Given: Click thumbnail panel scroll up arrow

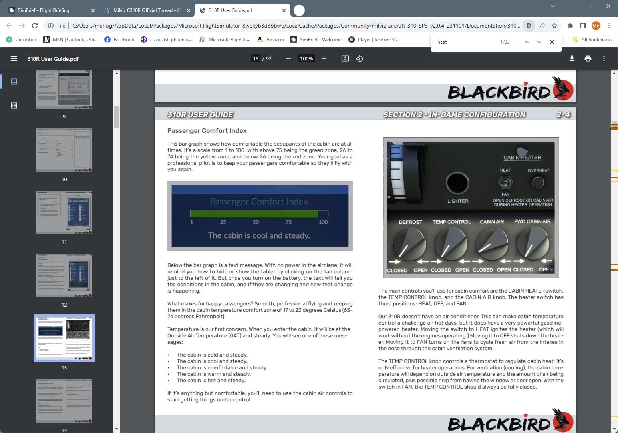Looking at the screenshot, I should click(x=117, y=73).
